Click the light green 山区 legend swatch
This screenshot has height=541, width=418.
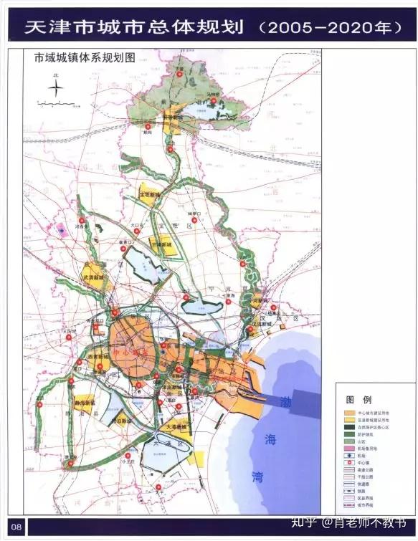point(350,441)
